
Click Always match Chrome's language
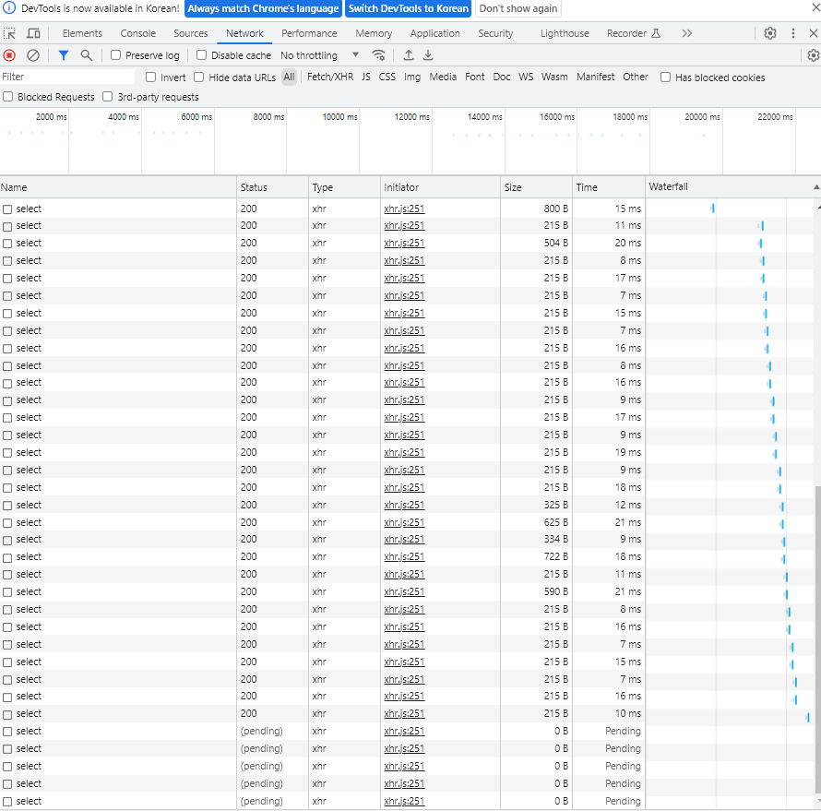point(263,8)
